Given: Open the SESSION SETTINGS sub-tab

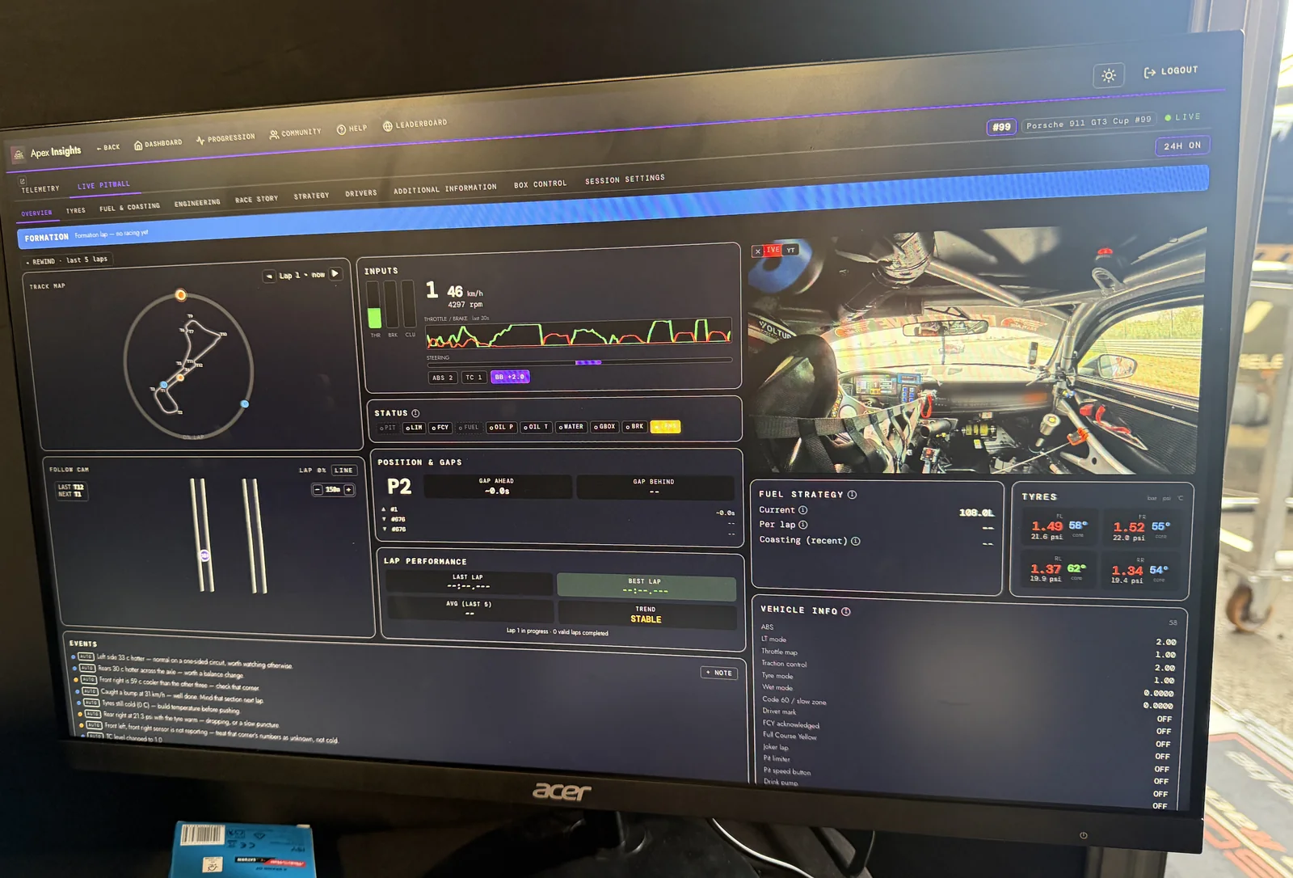Looking at the screenshot, I should 625,179.
